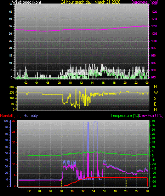The width and height of the screenshot is (165, 196).
Task: Click the "Dew Point (°C)" legend label
Action: (x=151, y=115)
